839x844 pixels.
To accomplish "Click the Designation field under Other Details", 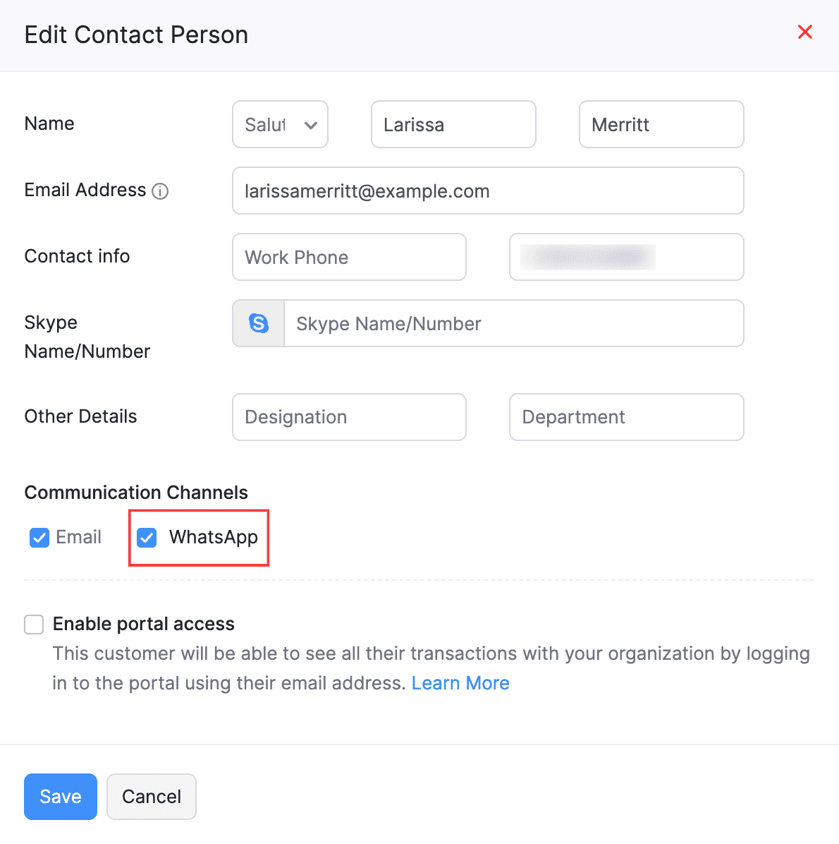I will (x=349, y=417).
